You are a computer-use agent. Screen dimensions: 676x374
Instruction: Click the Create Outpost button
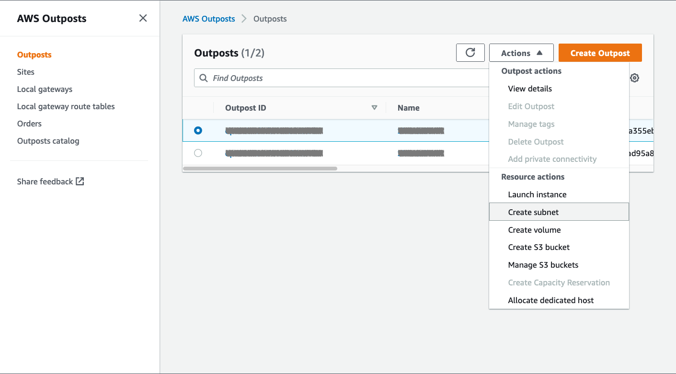tap(600, 53)
